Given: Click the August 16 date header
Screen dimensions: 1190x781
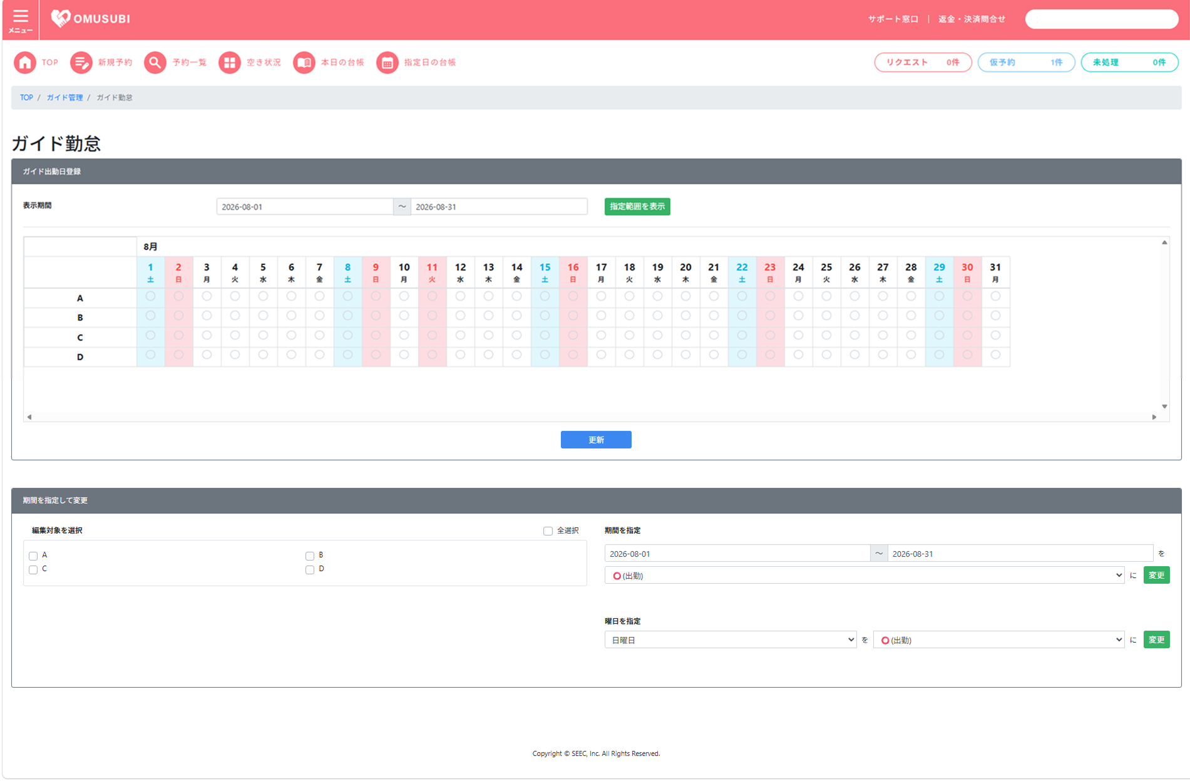Looking at the screenshot, I should tap(573, 272).
